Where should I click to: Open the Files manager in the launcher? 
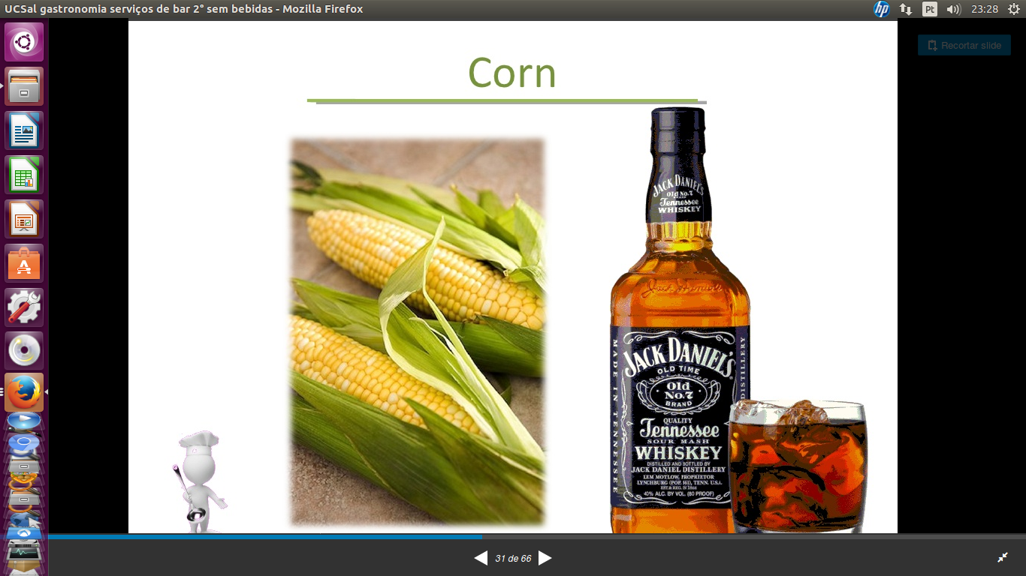pos(24,86)
